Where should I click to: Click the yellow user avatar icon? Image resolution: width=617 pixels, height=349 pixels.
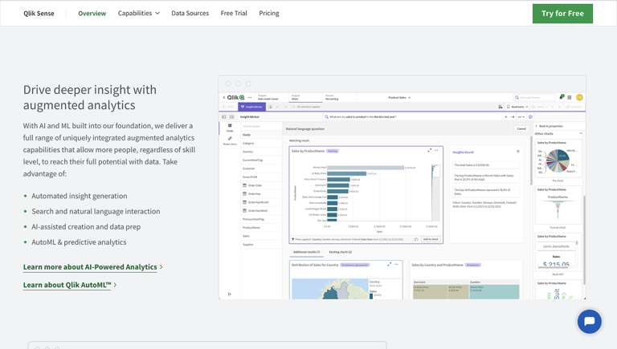click(x=579, y=97)
